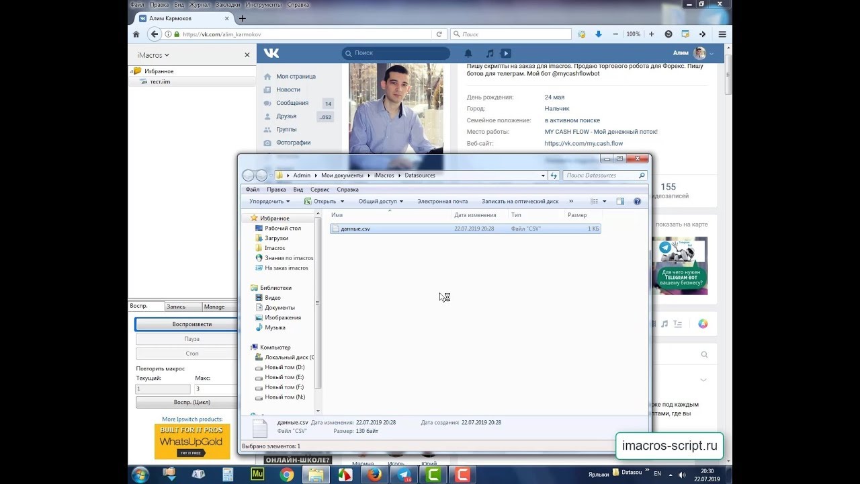Click the Explorer Datasources search box
Screen dimensions: 860x484
pyautogui.click(x=605, y=175)
